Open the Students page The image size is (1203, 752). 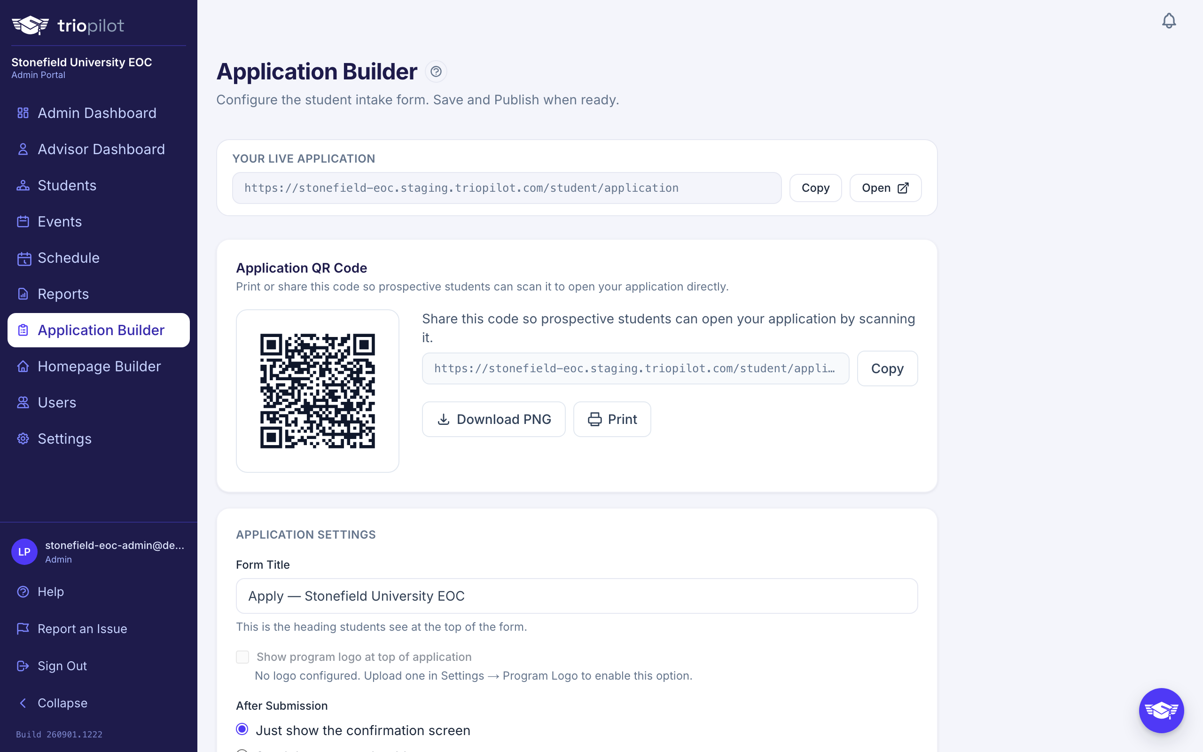[98, 186]
